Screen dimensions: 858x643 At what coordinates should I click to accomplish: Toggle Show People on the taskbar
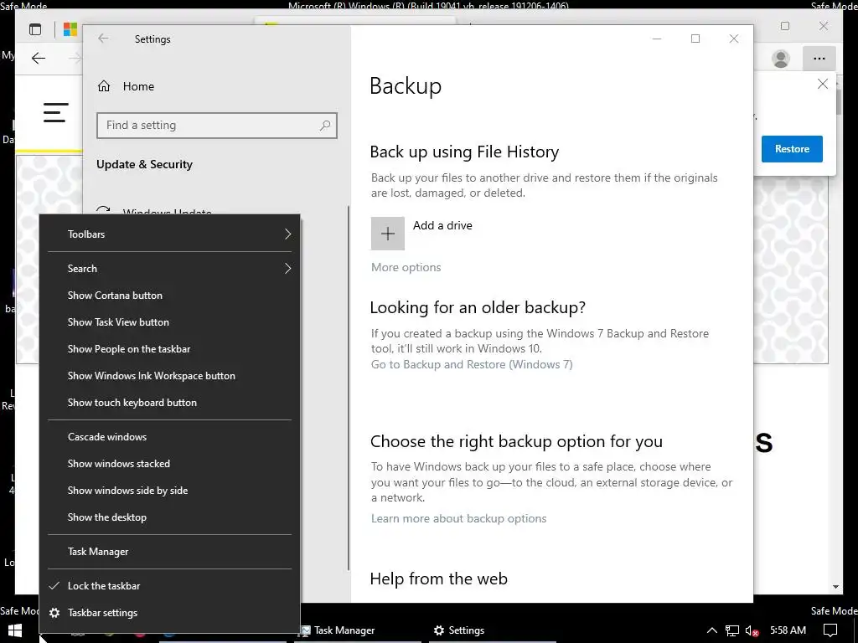(169, 349)
